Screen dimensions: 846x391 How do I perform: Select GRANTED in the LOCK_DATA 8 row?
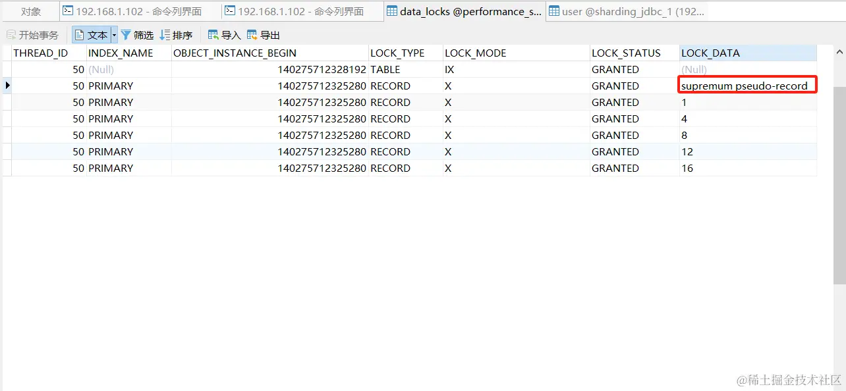(634, 135)
